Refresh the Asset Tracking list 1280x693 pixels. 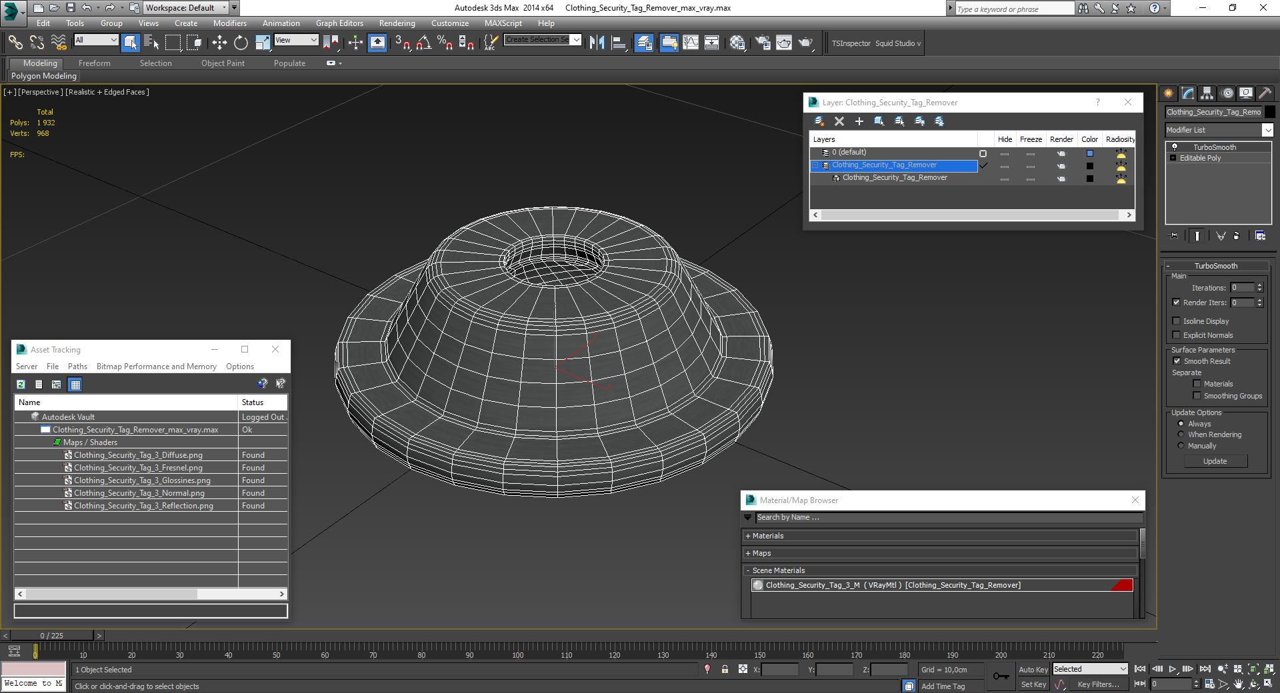tap(21, 384)
